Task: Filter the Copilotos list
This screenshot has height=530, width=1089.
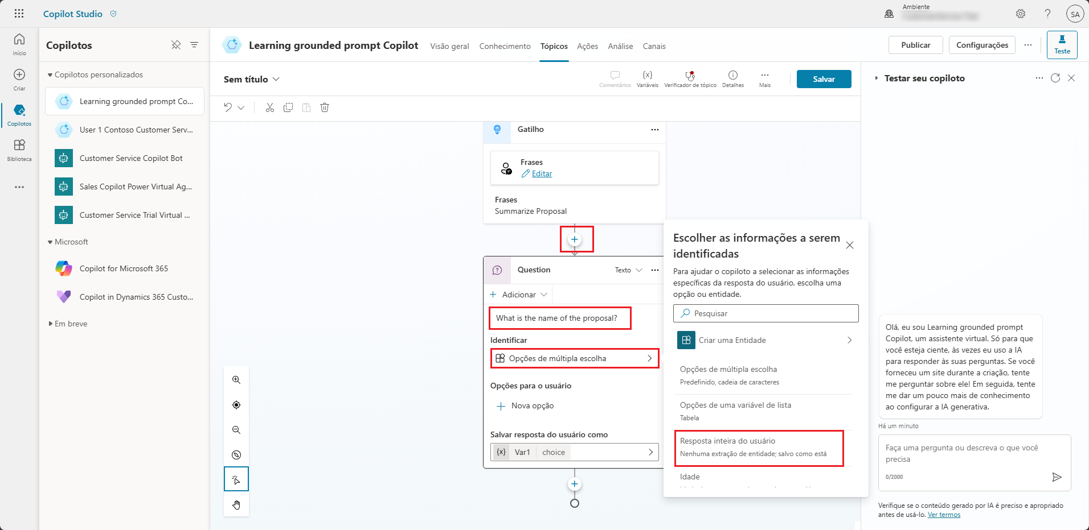Action: [194, 45]
